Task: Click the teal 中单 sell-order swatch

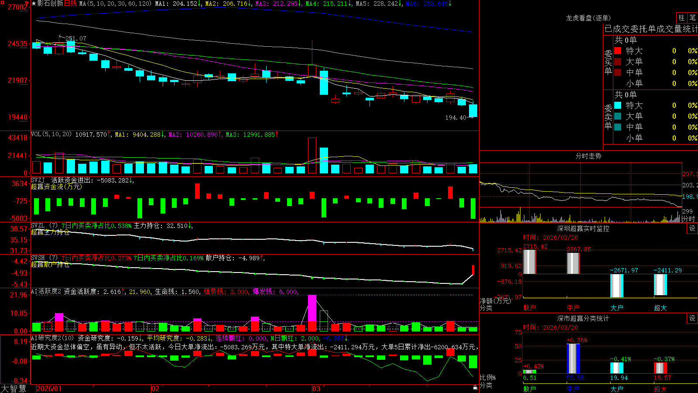Action: pos(618,127)
